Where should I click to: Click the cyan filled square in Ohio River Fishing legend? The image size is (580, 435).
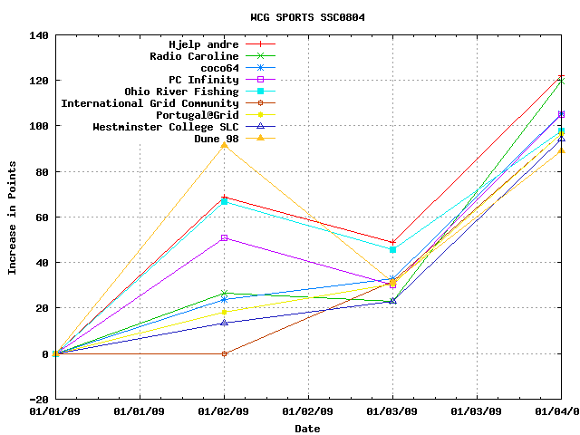[x=260, y=92]
